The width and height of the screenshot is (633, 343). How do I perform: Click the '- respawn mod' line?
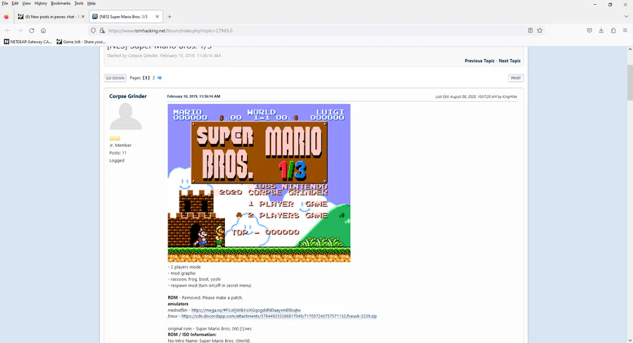(210, 285)
